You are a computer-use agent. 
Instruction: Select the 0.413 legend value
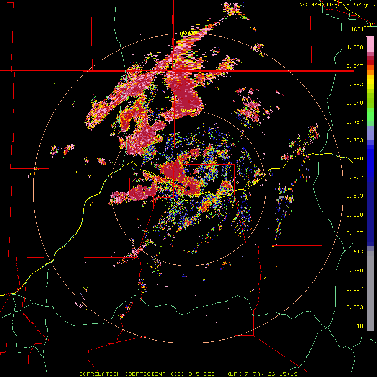355,252
